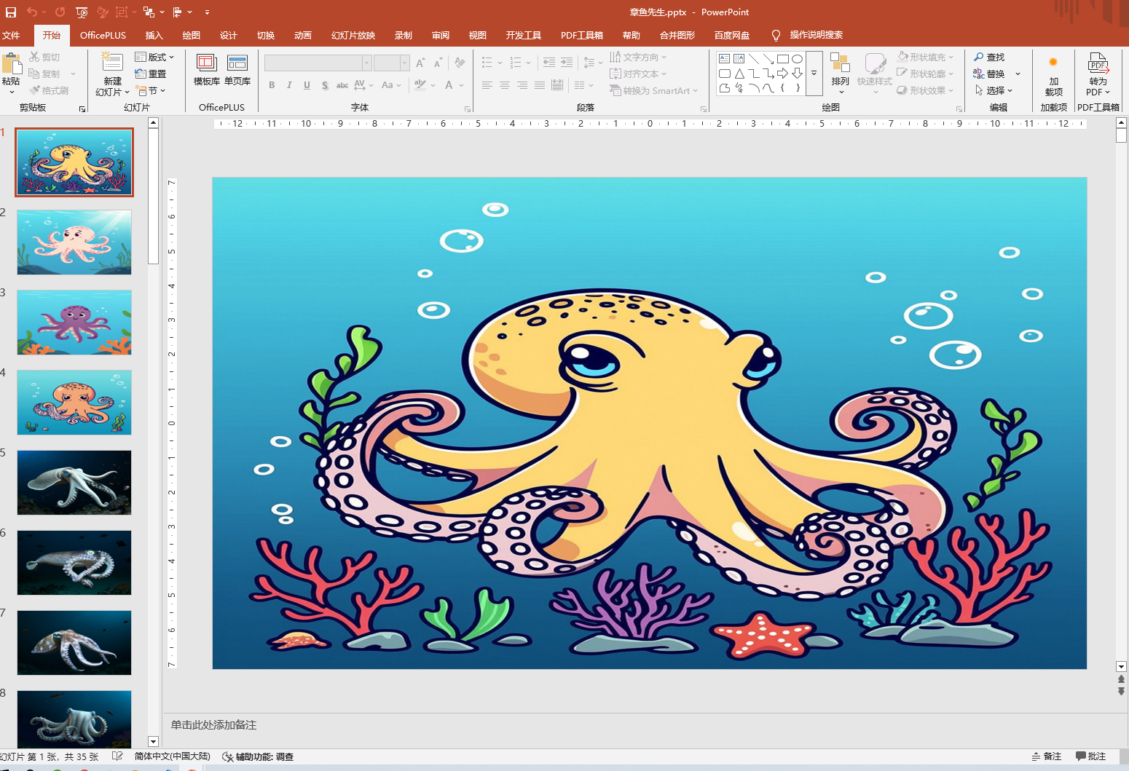
Task: Toggle the Notes (备注) pane in status bar
Action: pos(1046,756)
